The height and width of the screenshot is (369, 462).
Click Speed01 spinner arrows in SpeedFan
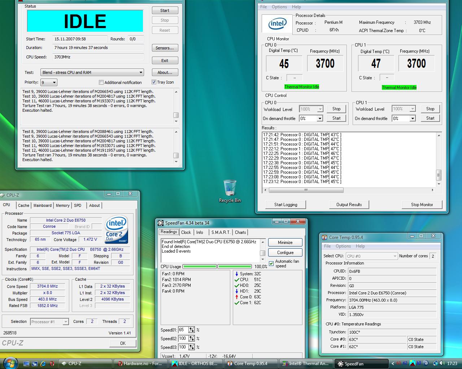point(191,330)
